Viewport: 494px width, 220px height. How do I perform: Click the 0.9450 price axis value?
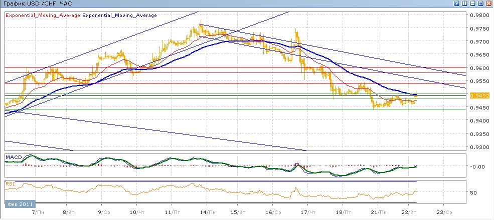coord(478,107)
